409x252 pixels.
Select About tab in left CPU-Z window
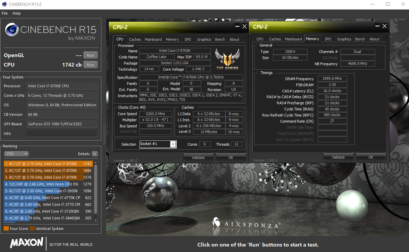coord(234,39)
